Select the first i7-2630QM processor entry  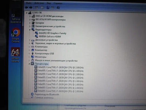pyautogui.click(x=61, y=67)
